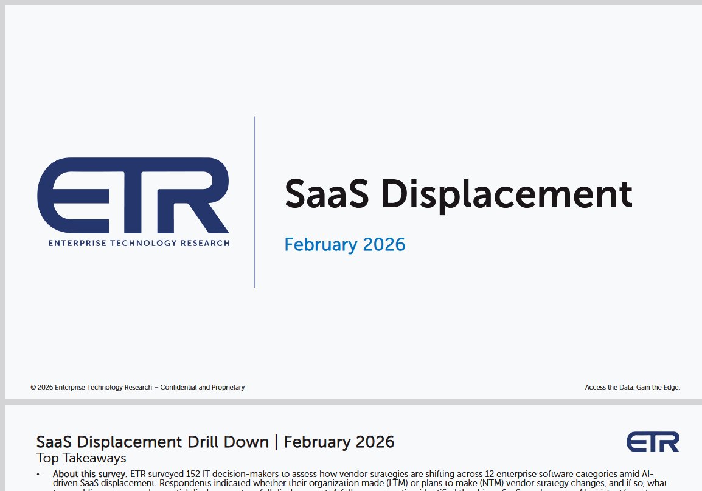Click the copyright "© 2026 Enterprise Technology Research" footer
Screen dimensions: 702x491
pos(137,387)
